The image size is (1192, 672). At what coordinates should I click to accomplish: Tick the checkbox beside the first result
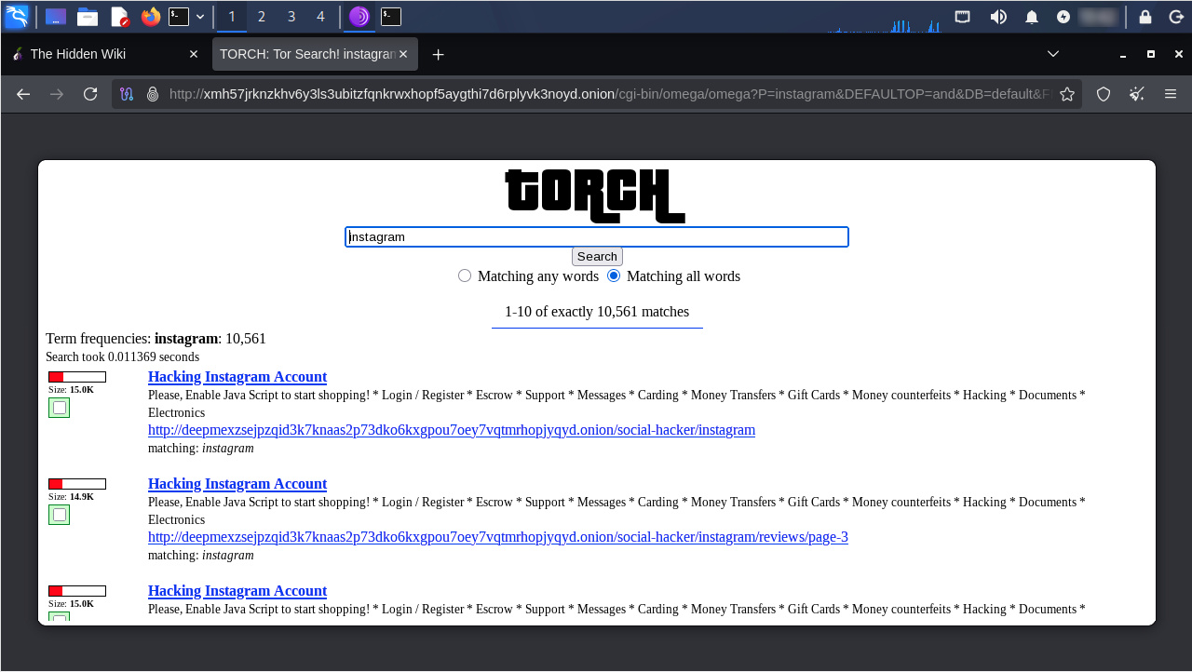pos(60,408)
